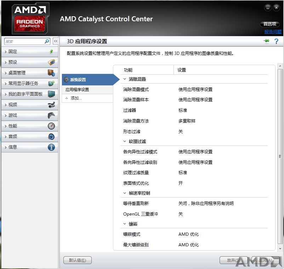Open the 音频 menu item

(30, 137)
